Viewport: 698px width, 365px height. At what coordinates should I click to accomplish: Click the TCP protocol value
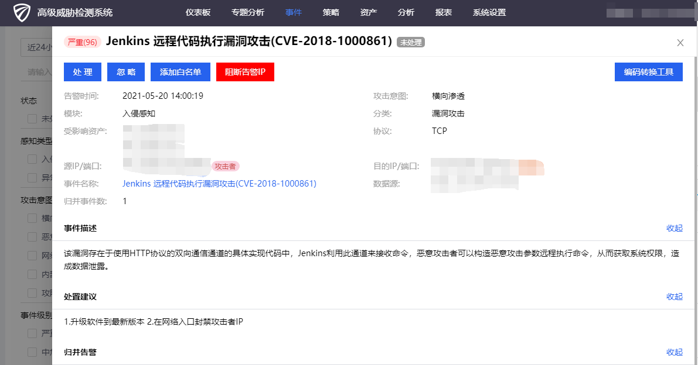[440, 131]
